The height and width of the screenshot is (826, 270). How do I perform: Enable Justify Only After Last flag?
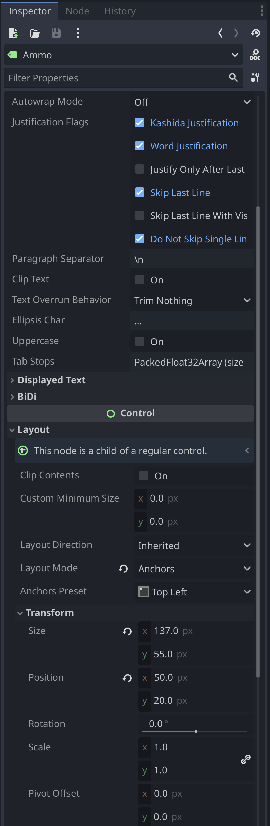coord(140,169)
